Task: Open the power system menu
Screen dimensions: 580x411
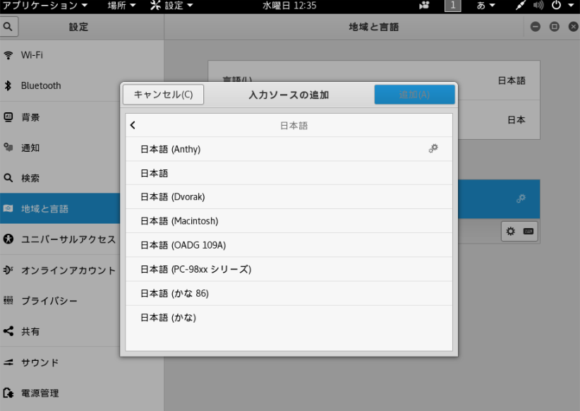Action: pos(562,6)
